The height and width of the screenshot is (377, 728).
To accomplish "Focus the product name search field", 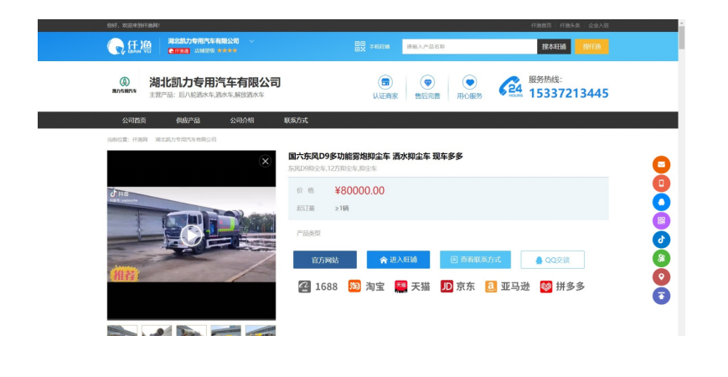I will pyautogui.click(x=469, y=46).
